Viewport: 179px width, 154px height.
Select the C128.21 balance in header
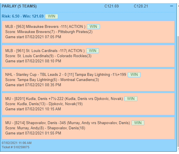(141, 6)
